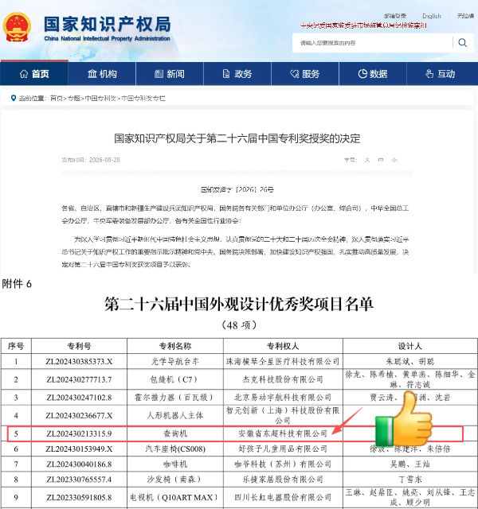Image resolution: width=478 pixels, height=509 pixels.
Task: Click patent number ZL202430236677.X
Action: [79, 415]
